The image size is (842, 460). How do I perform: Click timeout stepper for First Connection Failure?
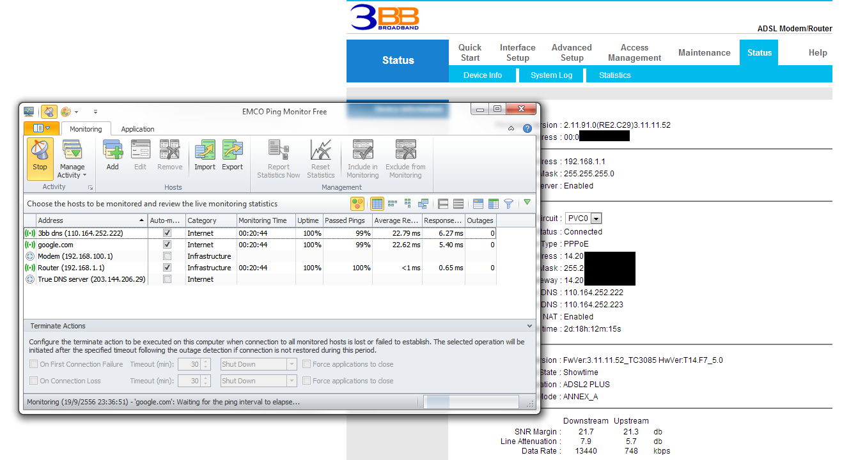click(x=205, y=364)
